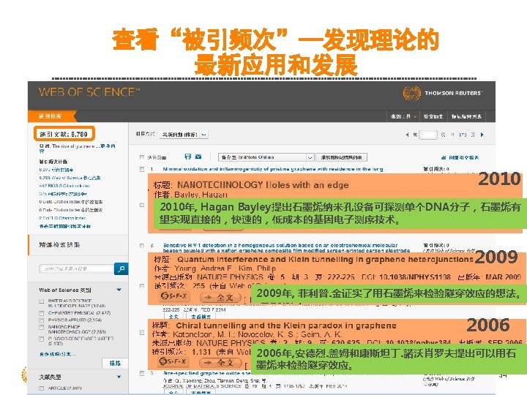527x395 pixels.
Task: Select checkbox for result 1
Action: point(142,169)
